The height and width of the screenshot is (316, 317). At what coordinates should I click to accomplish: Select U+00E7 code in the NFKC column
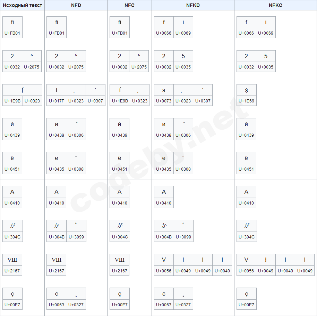247,305
